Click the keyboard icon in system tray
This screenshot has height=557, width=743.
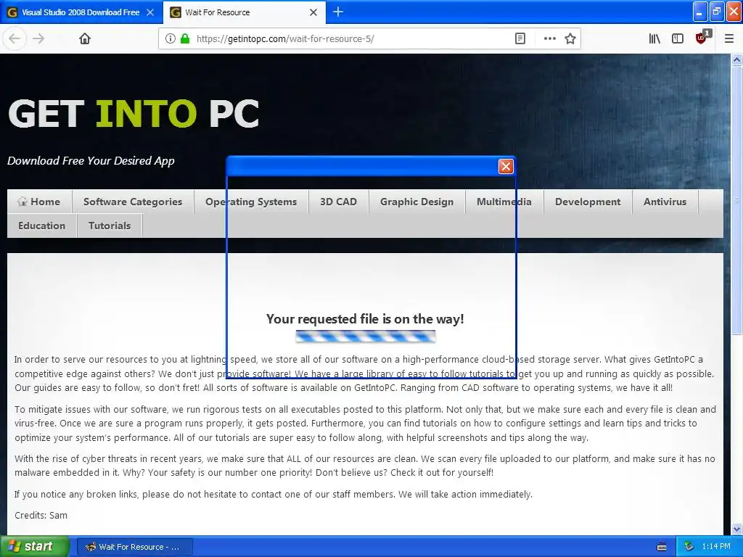tap(662, 547)
